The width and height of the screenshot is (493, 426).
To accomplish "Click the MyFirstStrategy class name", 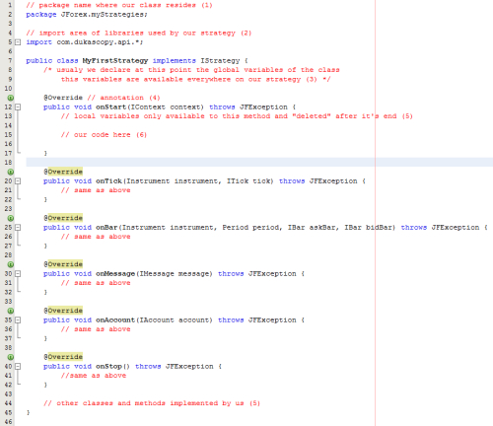I will (115, 60).
